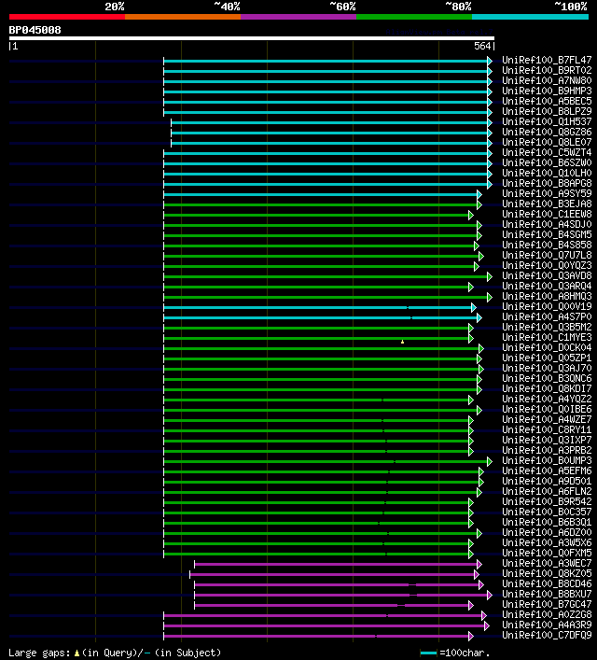
Task: Click the arrowhead ending the UniRef100_Q3AVD8 alignment
Action: (x=490, y=276)
